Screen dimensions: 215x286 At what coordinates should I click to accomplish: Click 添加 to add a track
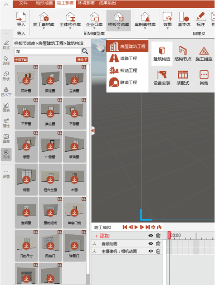tap(102, 236)
